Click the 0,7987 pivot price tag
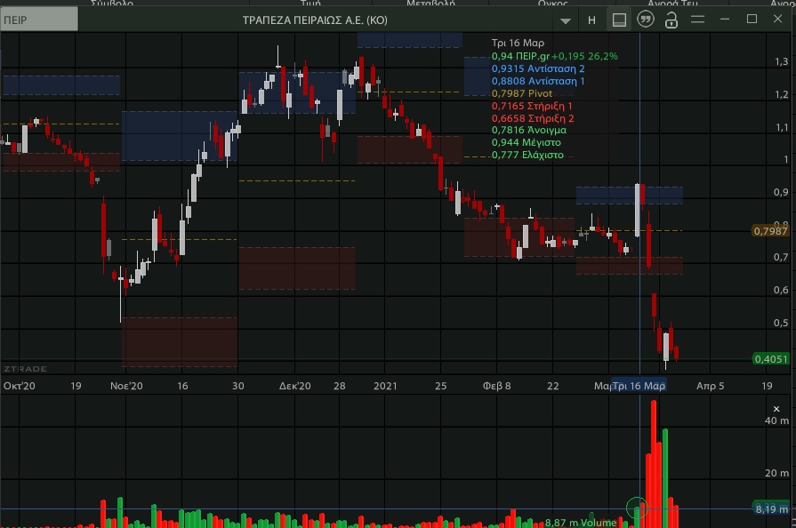This screenshot has width=796, height=528. (770, 231)
